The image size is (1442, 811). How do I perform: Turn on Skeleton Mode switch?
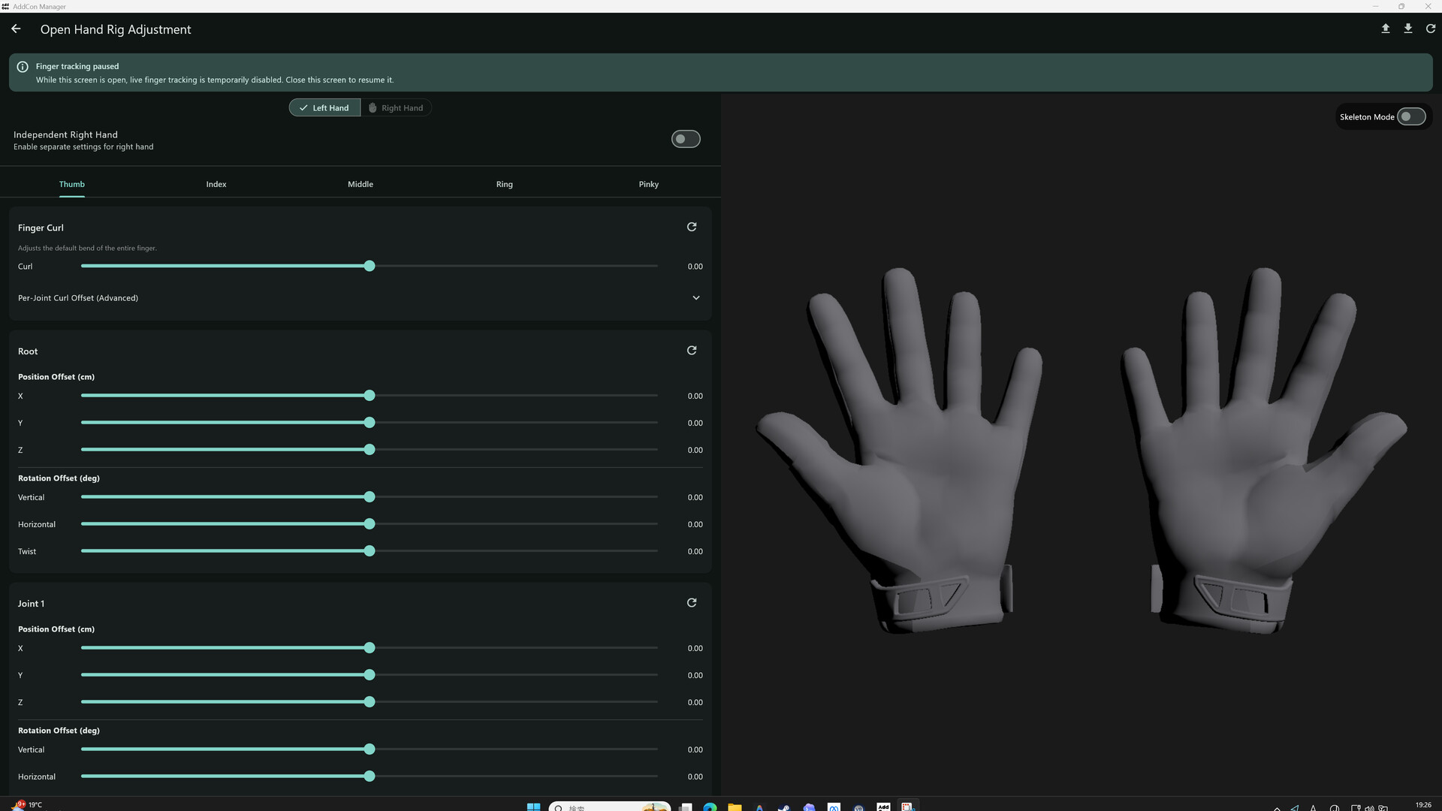[x=1410, y=116]
